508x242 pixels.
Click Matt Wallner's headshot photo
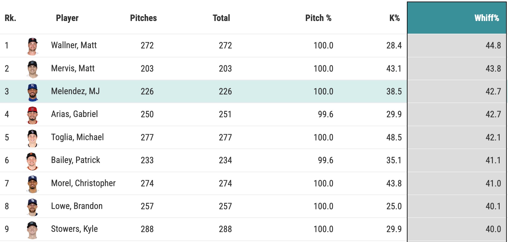click(x=32, y=46)
